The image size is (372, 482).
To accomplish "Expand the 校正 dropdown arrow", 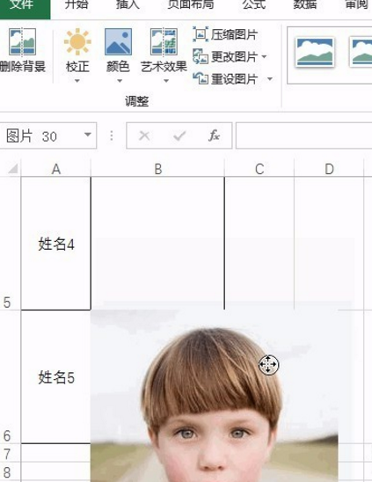I will (77, 81).
